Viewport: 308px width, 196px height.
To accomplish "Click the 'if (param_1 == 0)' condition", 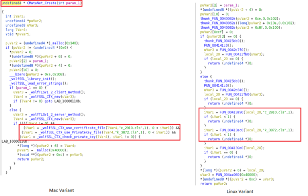I will (28, 88).
